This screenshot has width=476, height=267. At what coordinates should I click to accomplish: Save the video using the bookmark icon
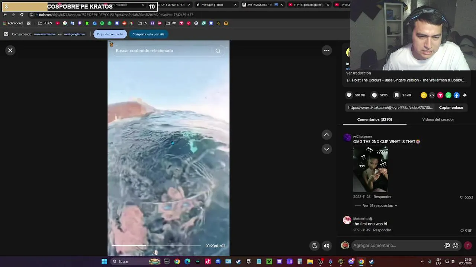click(397, 95)
